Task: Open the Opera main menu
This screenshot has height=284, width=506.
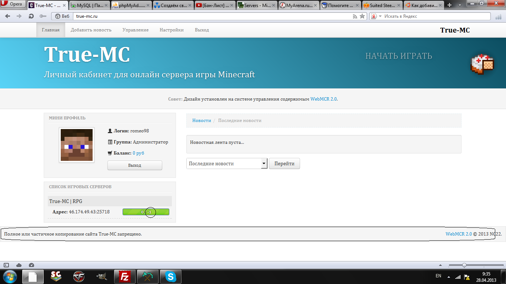Action: coord(13,4)
